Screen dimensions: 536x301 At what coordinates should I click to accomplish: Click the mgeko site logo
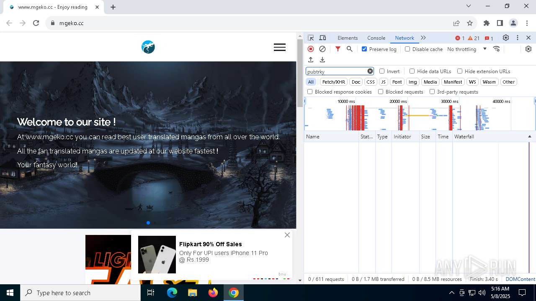[148, 47]
